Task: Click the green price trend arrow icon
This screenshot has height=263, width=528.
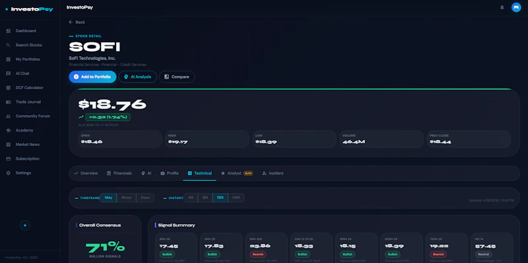Action: click(81, 118)
